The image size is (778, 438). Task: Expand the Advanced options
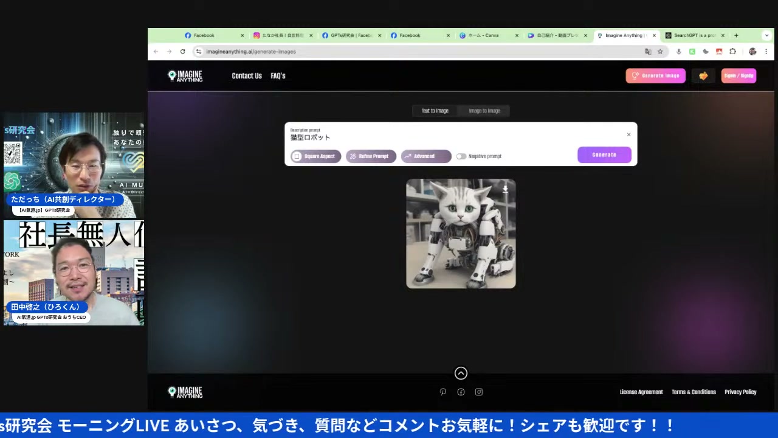click(426, 156)
